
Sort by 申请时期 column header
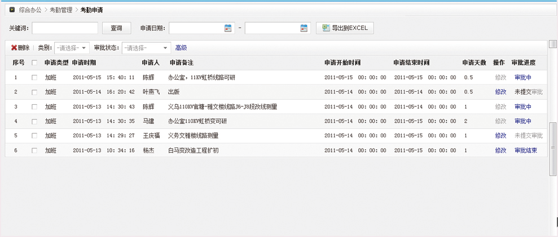click(84, 62)
